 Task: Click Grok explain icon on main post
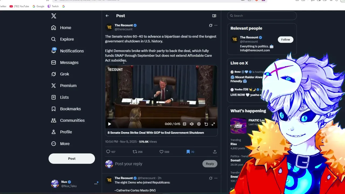pos(211,25)
